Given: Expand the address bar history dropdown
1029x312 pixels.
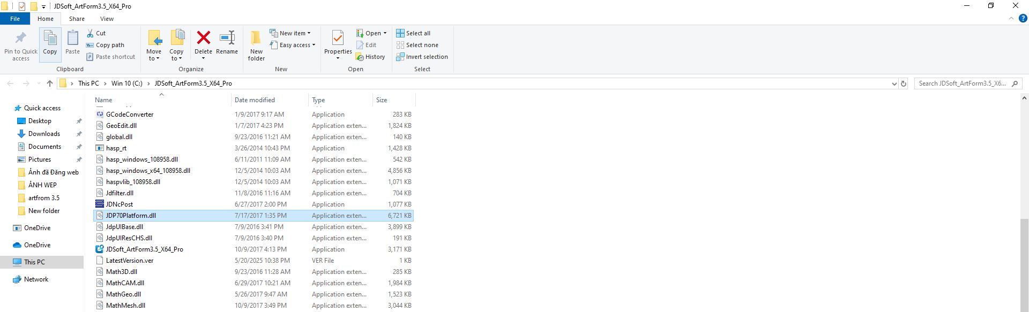Looking at the screenshot, I should click(894, 83).
